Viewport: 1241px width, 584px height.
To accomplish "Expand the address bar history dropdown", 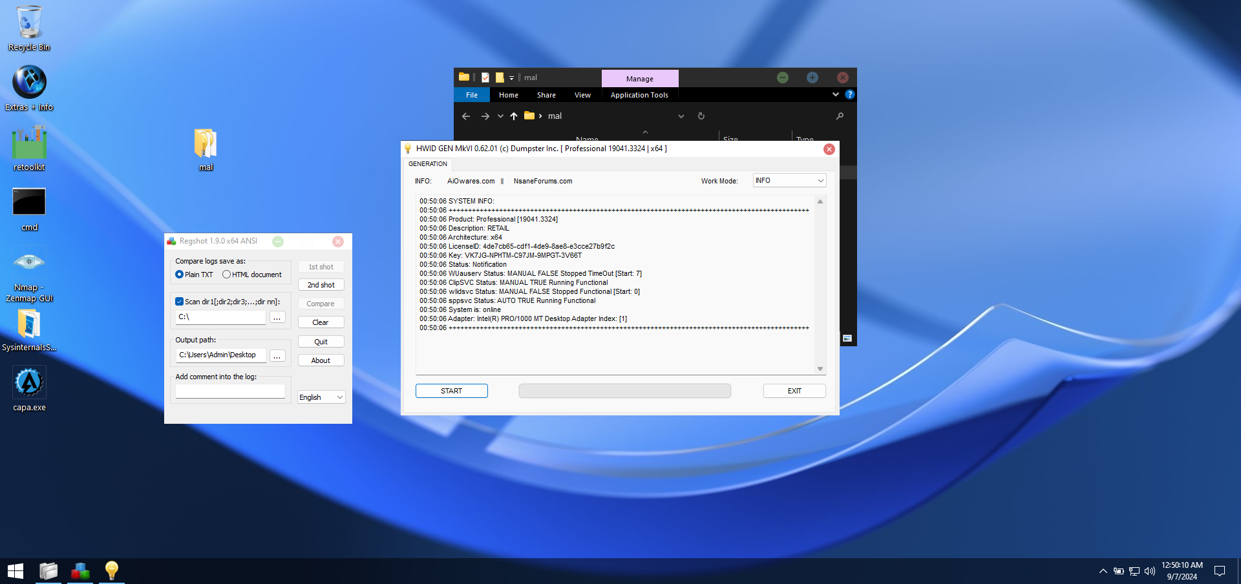I will (681, 116).
